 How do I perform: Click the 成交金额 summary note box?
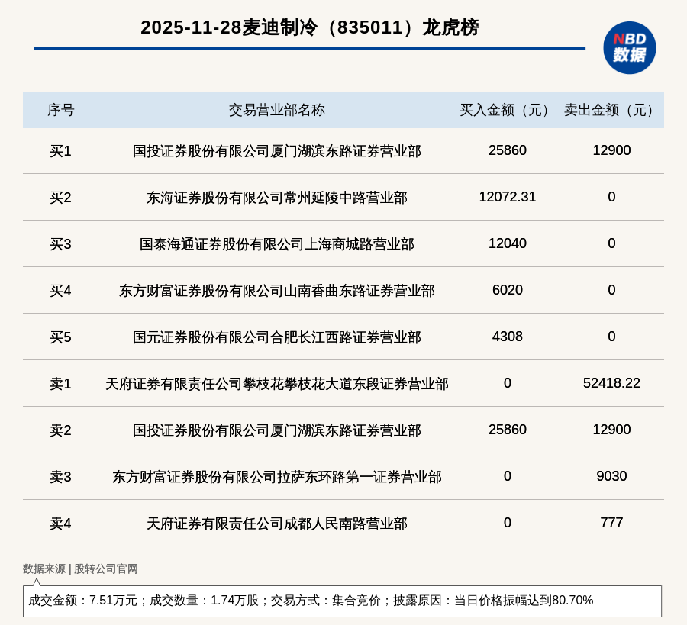coord(342,601)
